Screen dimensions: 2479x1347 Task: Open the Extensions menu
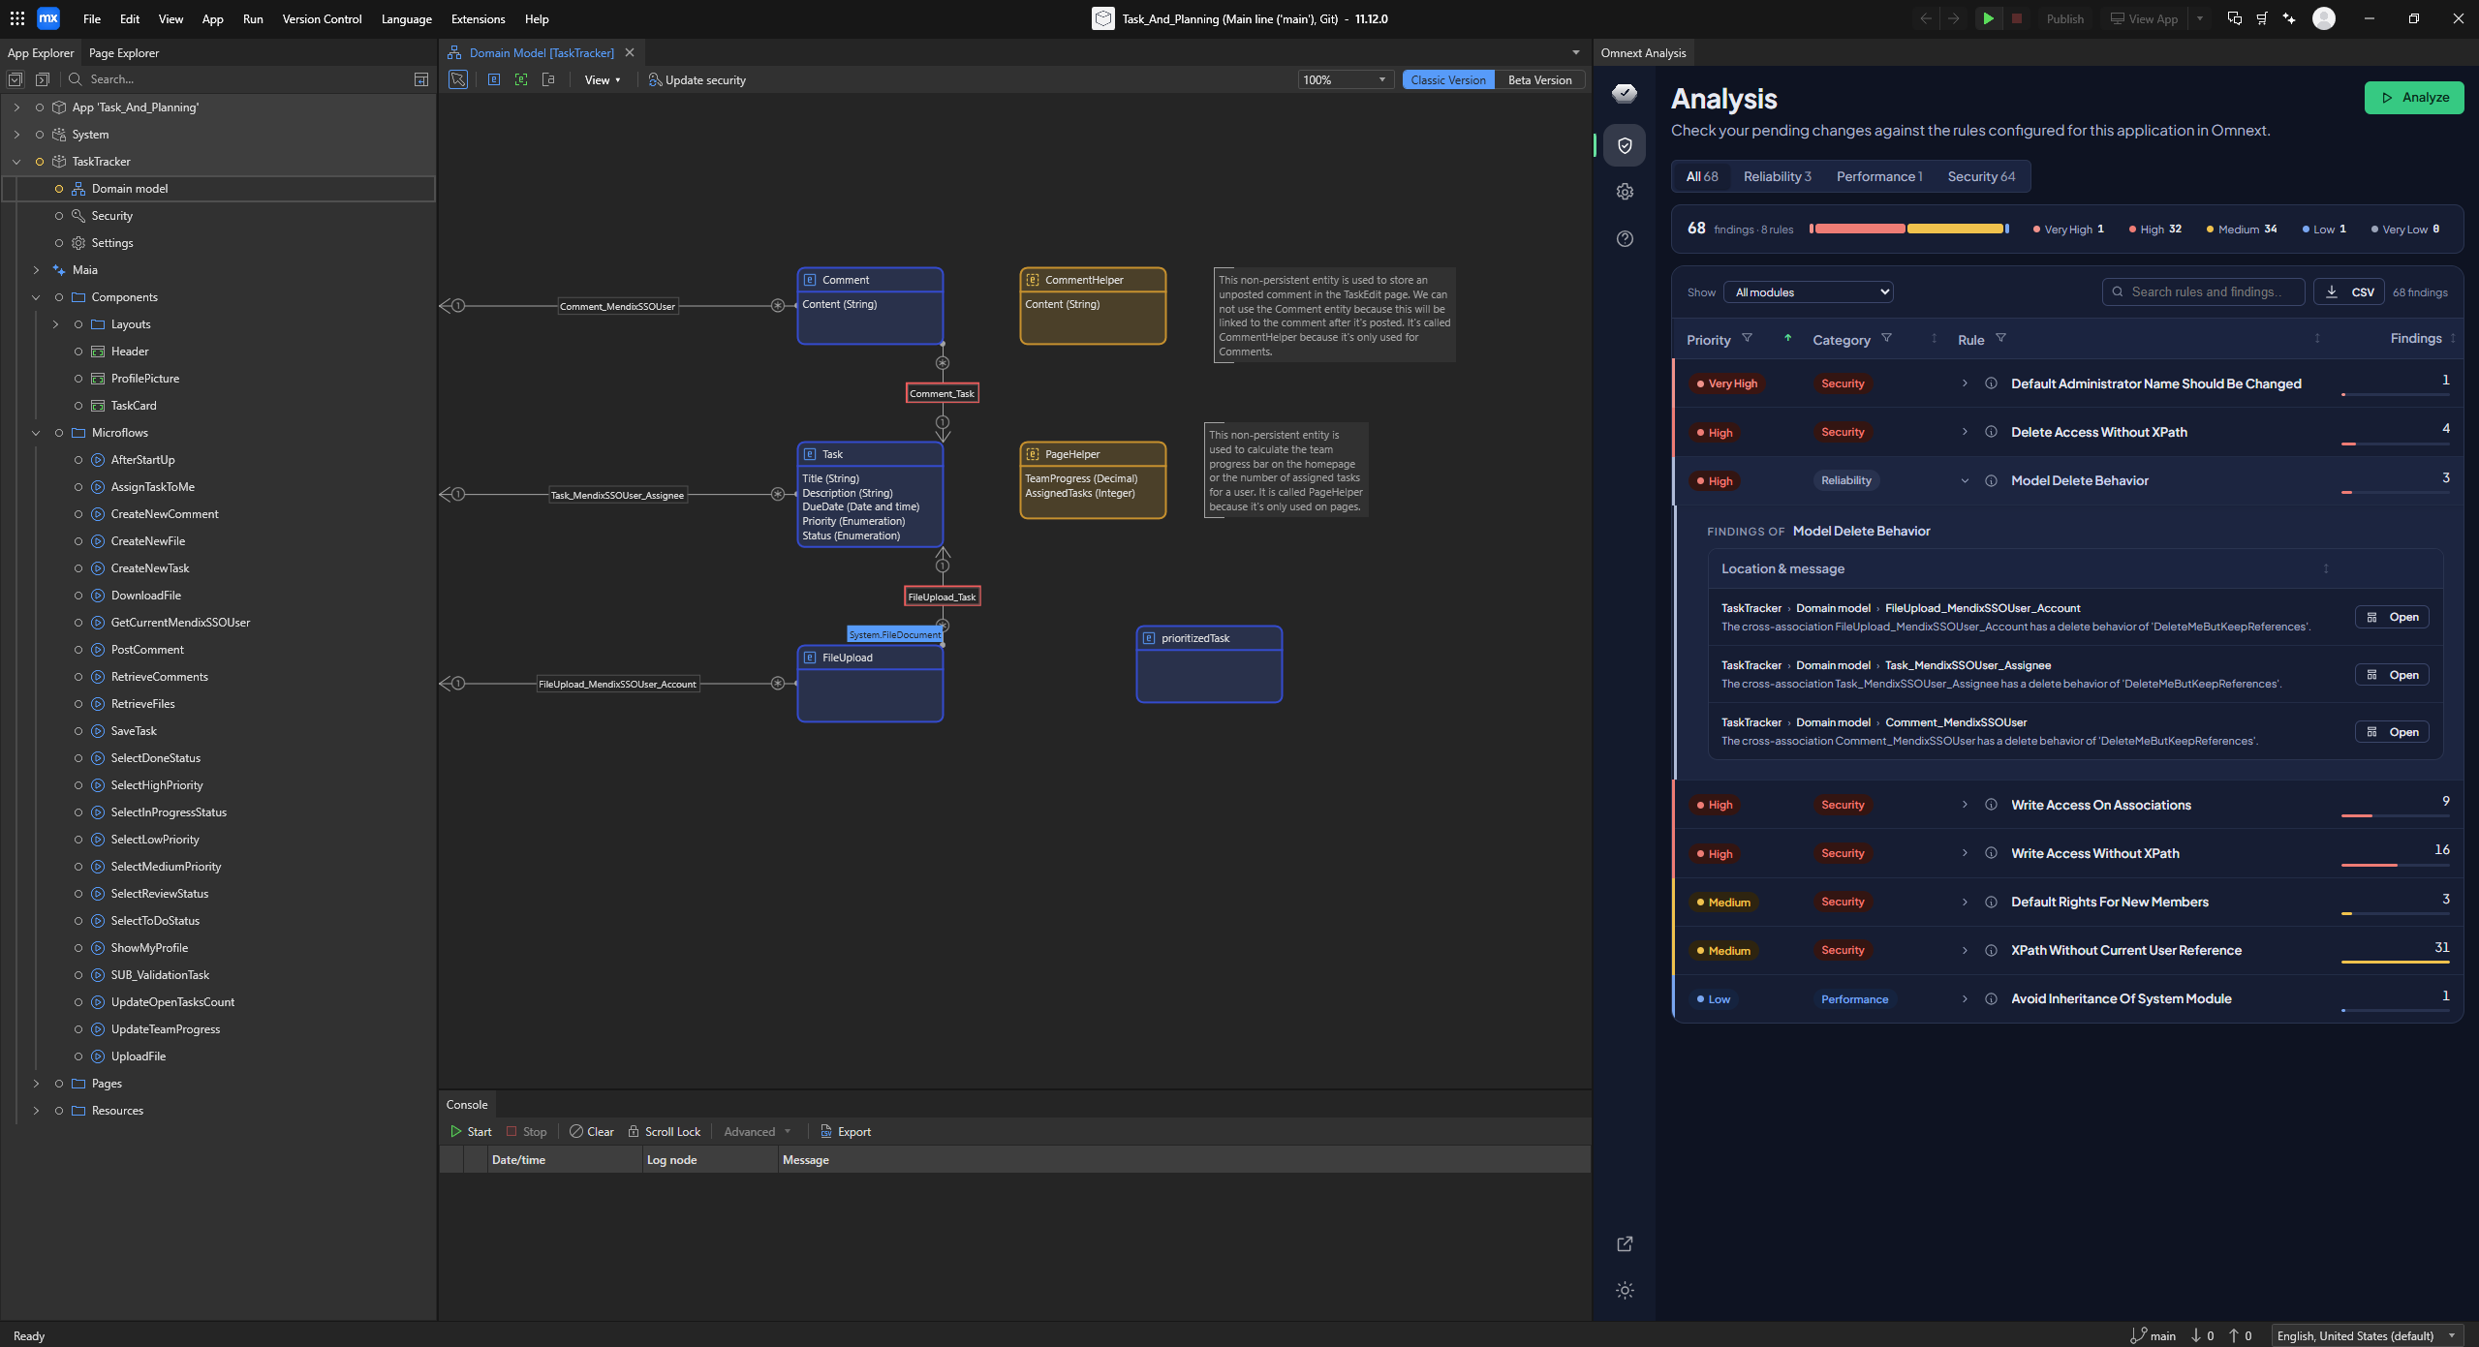(478, 19)
